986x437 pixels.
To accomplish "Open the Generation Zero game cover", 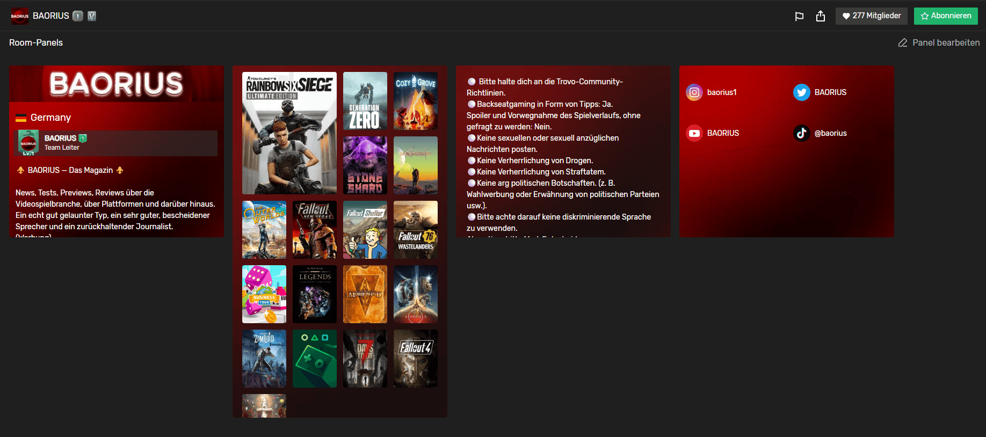I will pyautogui.click(x=365, y=101).
